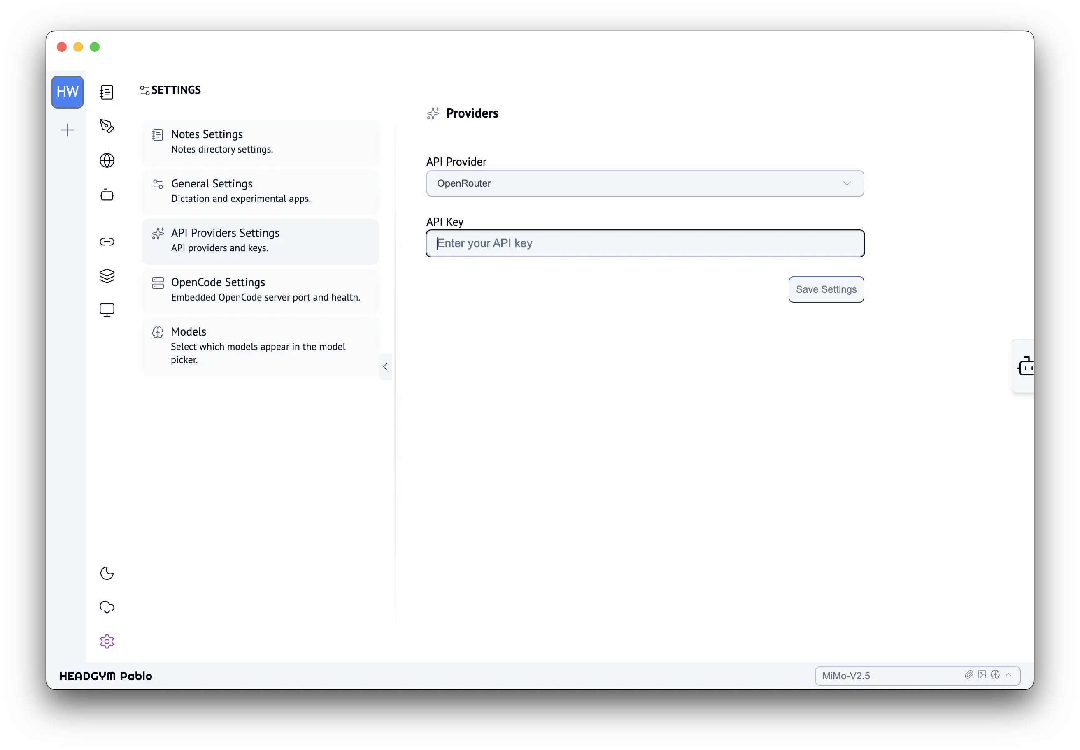This screenshot has height=750, width=1080.
Task: Collapse the settings list panel chevron
Action: (x=385, y=366)
